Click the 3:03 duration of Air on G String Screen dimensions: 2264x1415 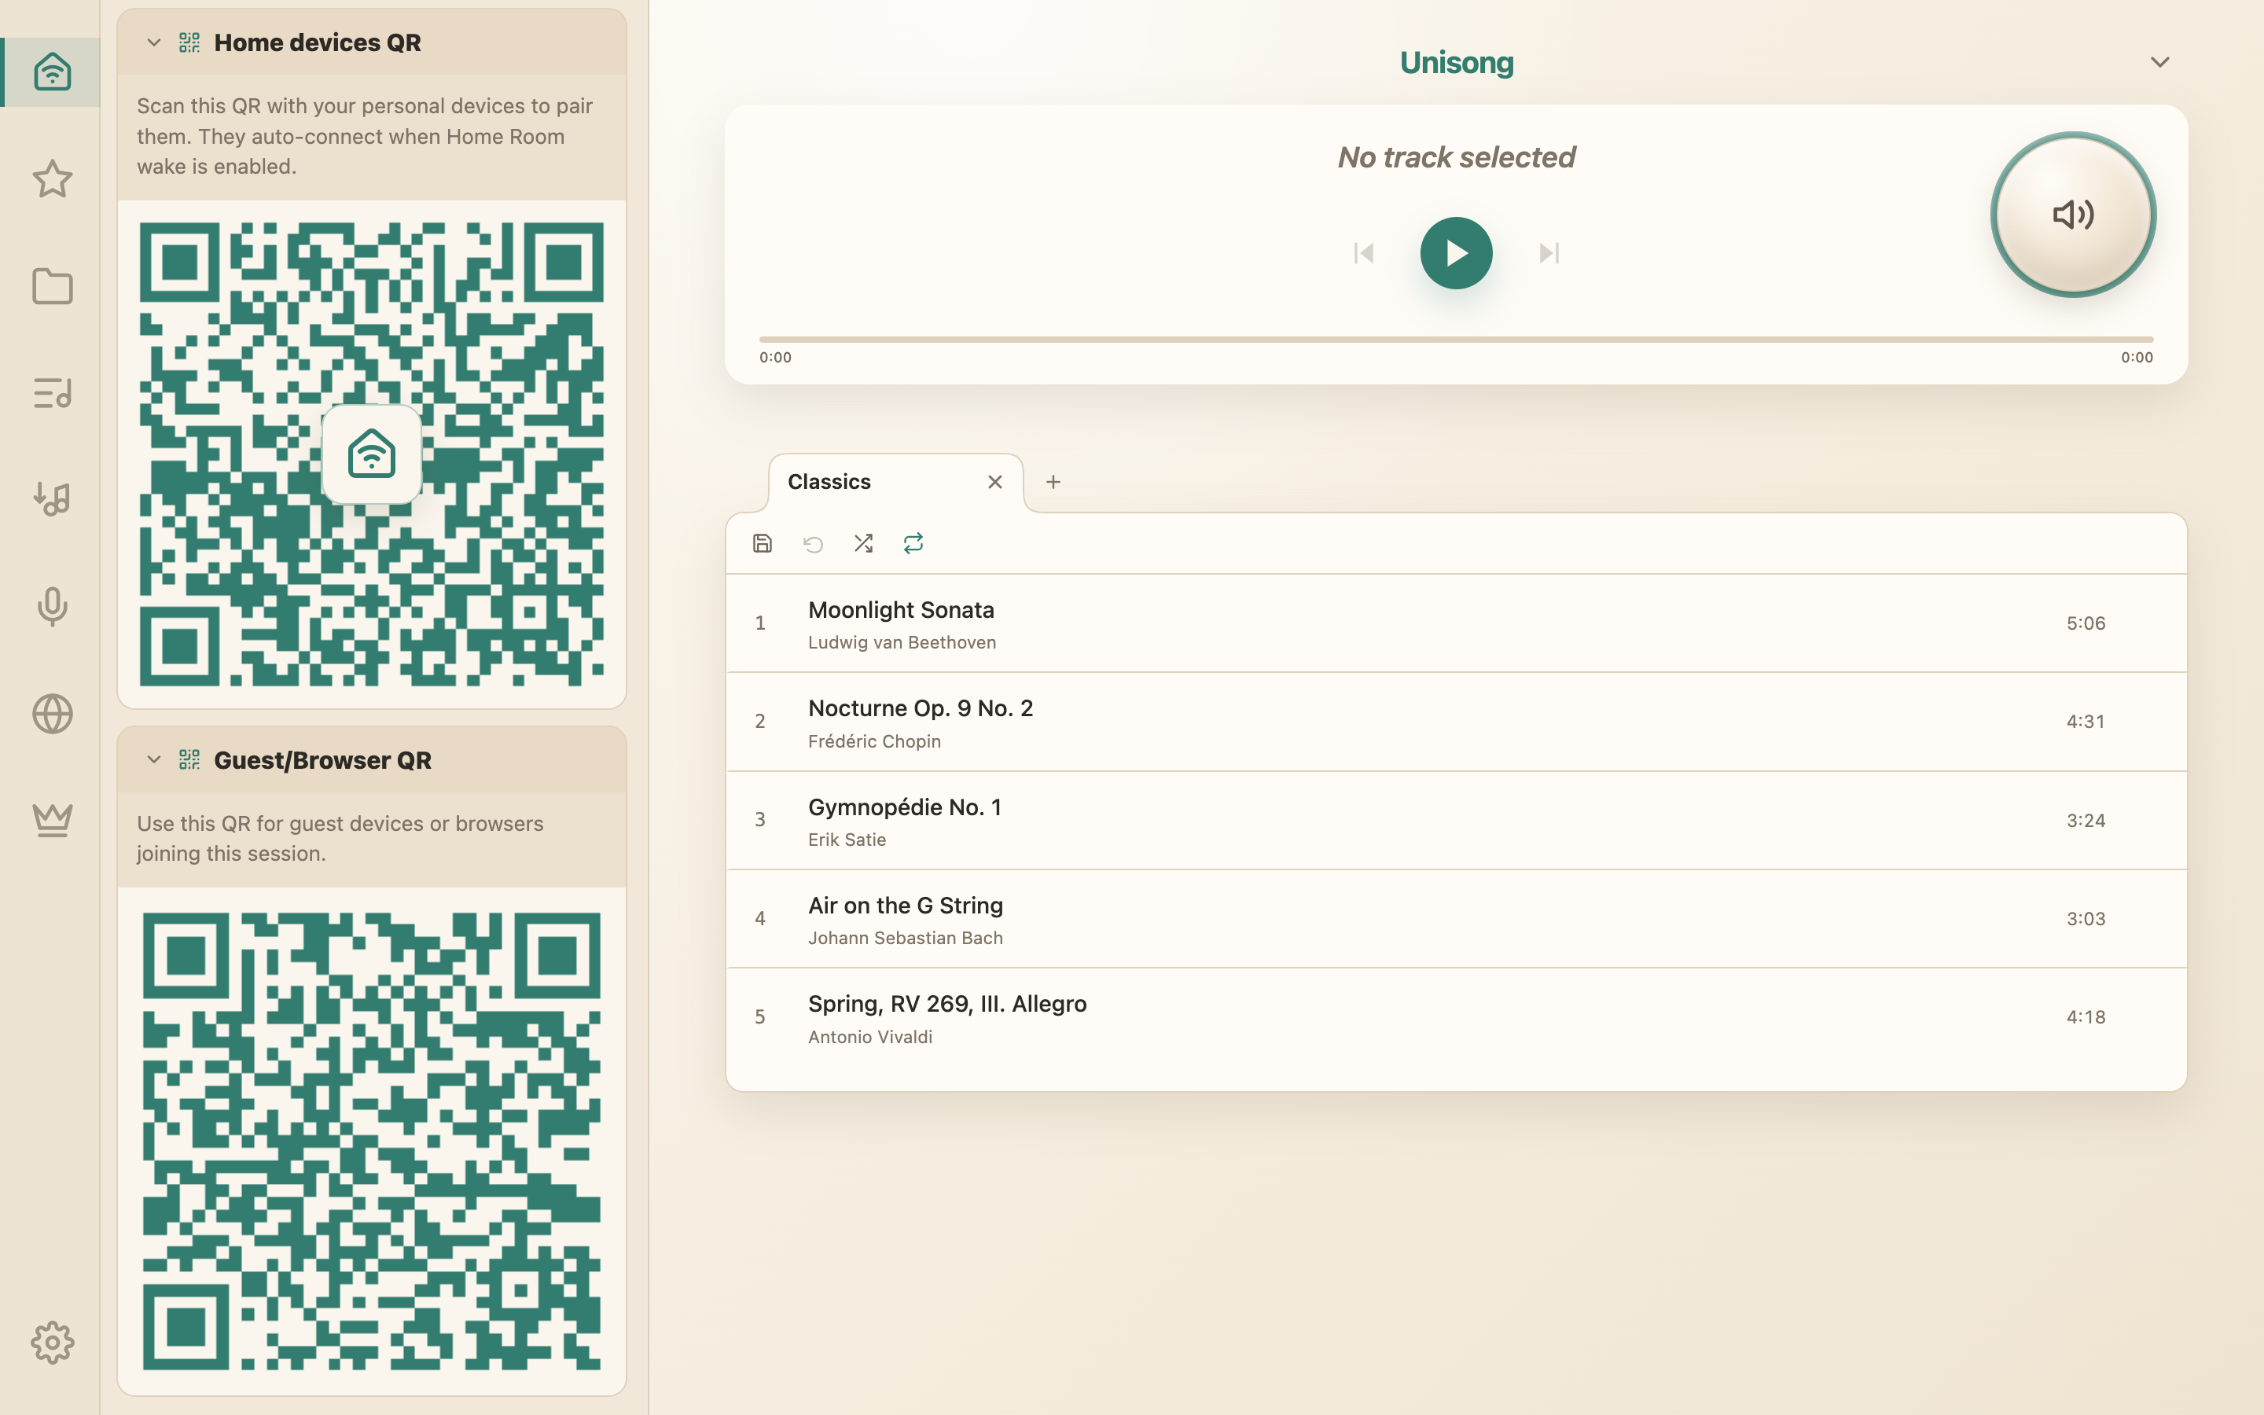[x=2086, y=919]
